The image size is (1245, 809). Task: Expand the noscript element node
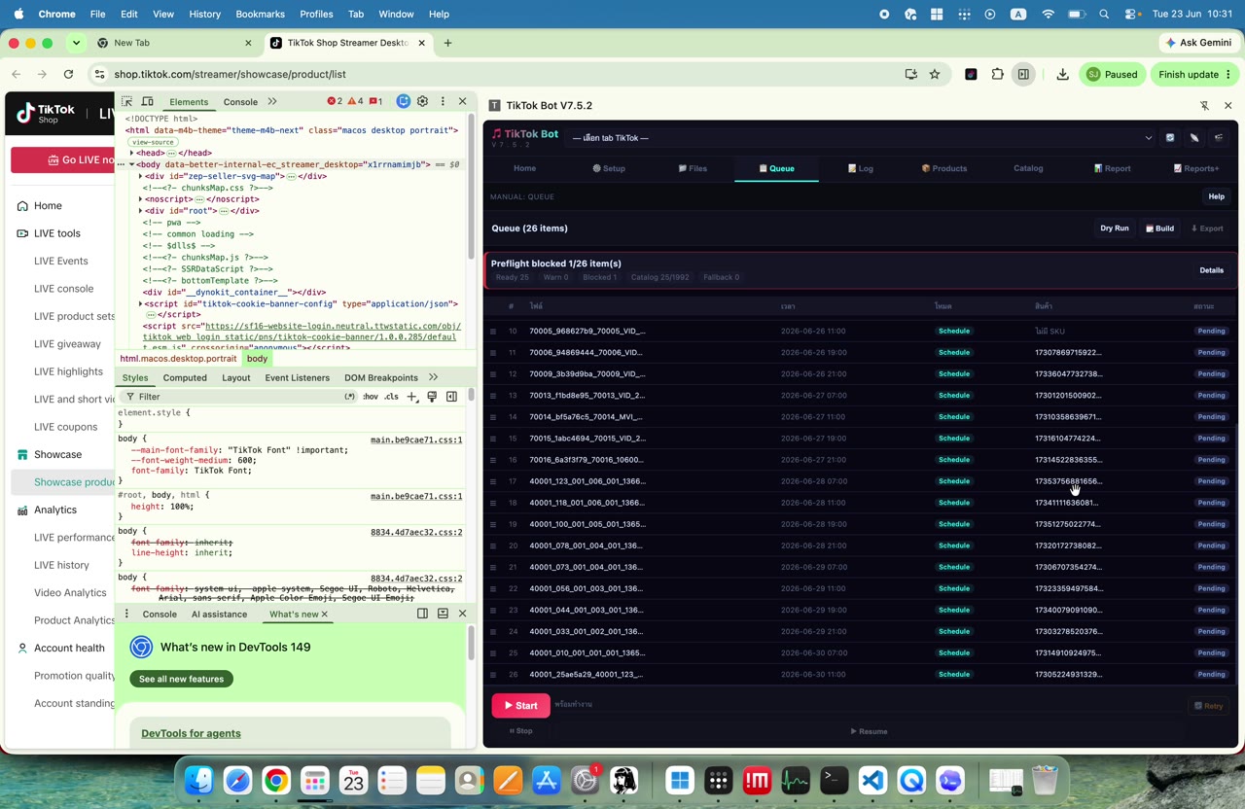[x=141, y=199]
